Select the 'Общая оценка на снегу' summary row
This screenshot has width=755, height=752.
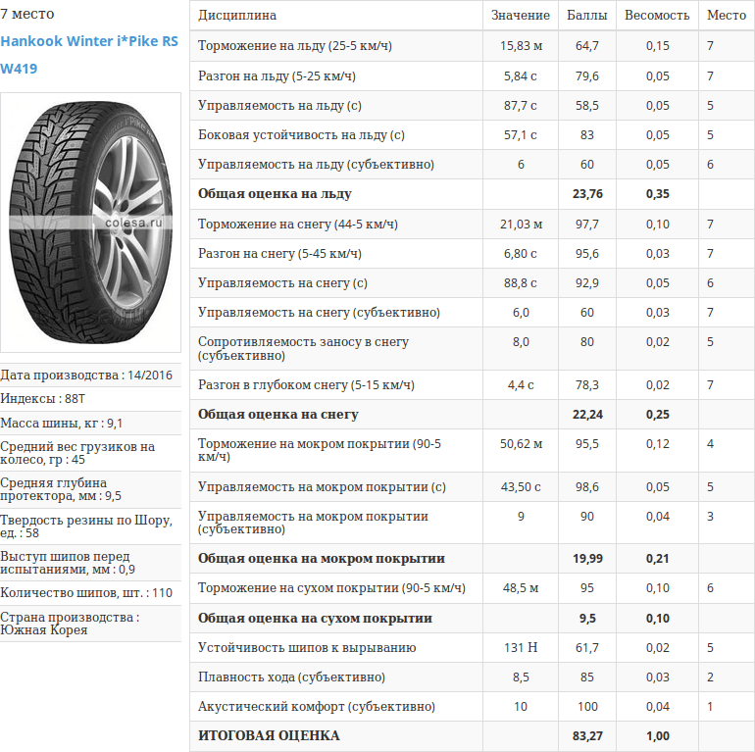(277, 415)
